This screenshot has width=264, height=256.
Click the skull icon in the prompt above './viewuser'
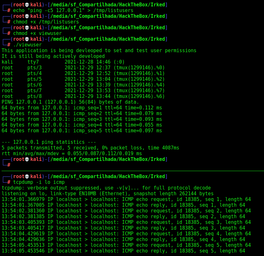[x=27, y=39]
